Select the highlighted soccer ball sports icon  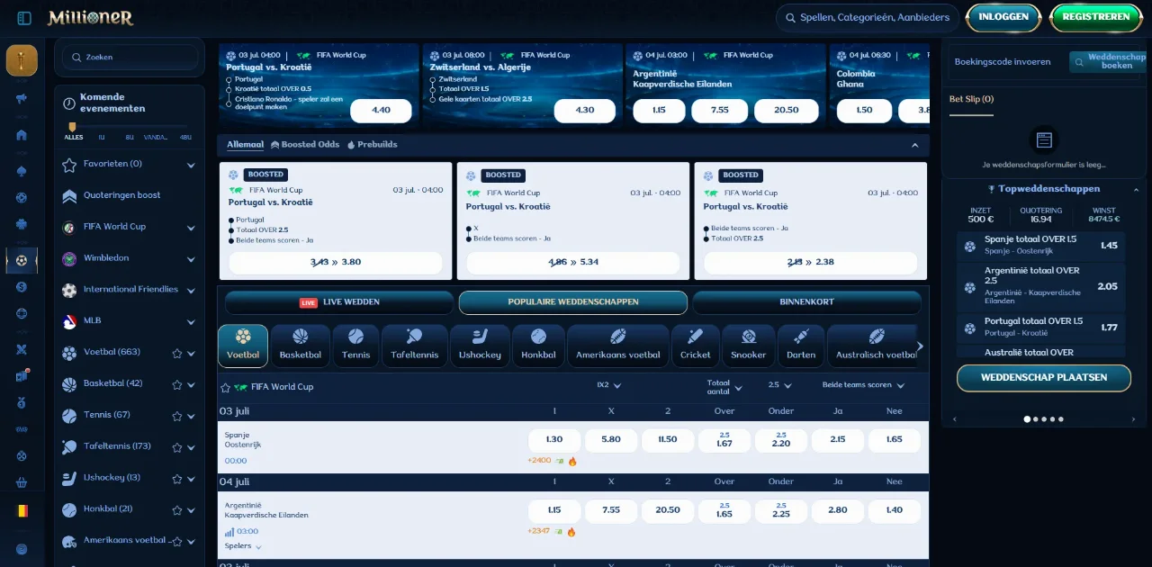(22, 260)
